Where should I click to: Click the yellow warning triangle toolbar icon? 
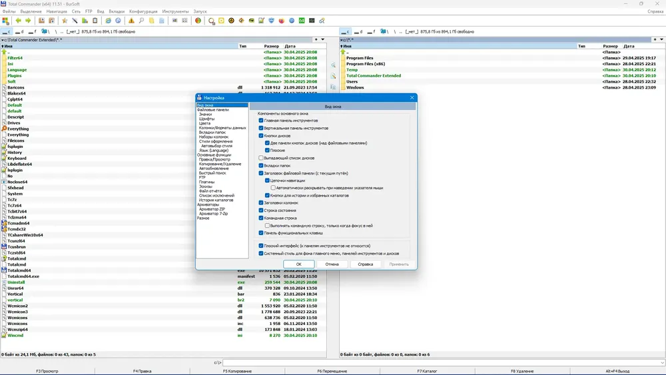coord(131,21)
